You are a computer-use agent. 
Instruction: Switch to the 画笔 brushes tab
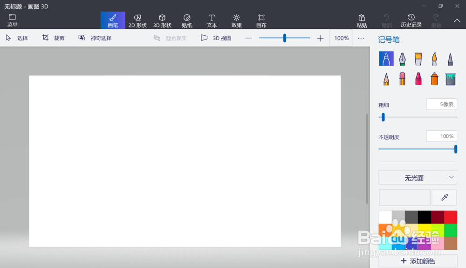pyautogui.click(x=113, y=20)
